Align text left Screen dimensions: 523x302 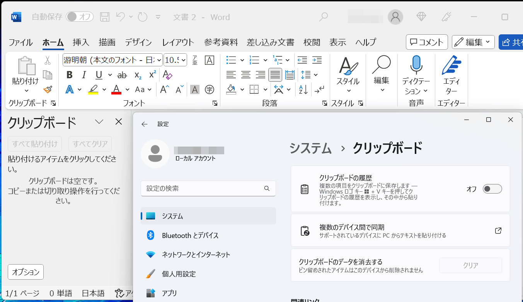pos(231,75)
